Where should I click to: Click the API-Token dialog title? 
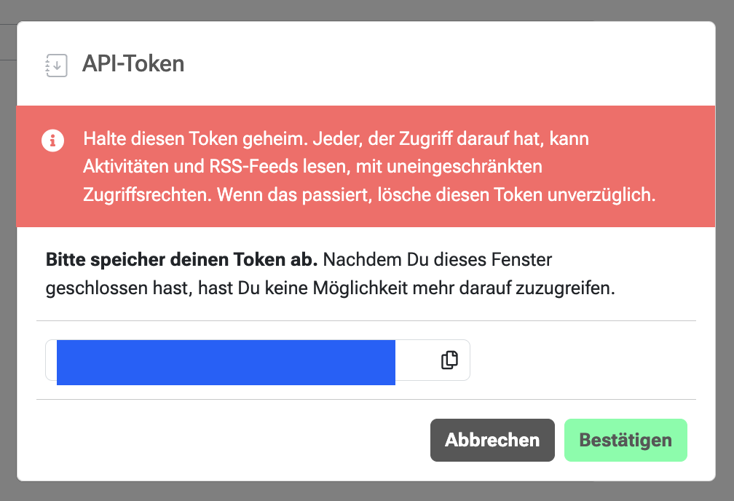[133, 63]
